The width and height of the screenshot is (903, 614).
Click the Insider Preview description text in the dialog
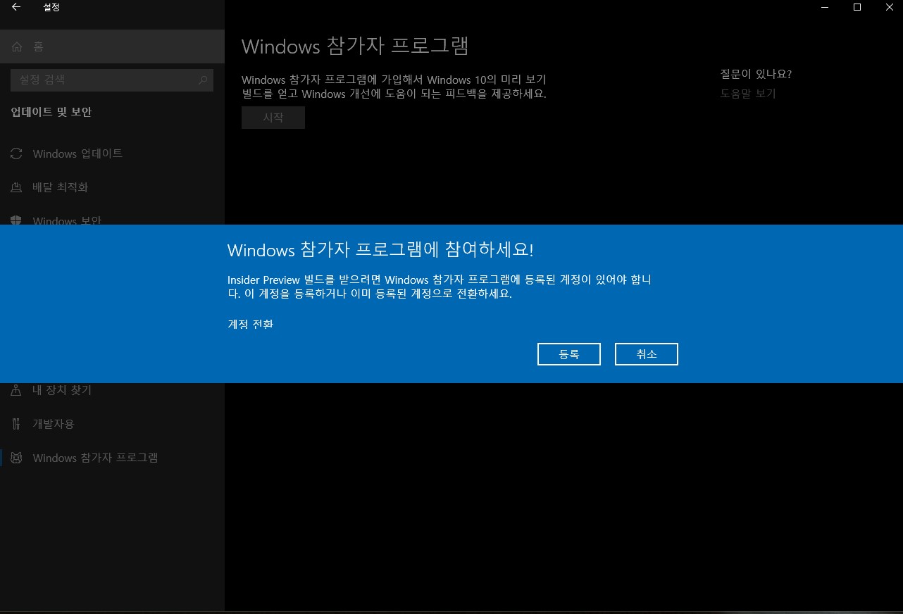tap(440, 287)
